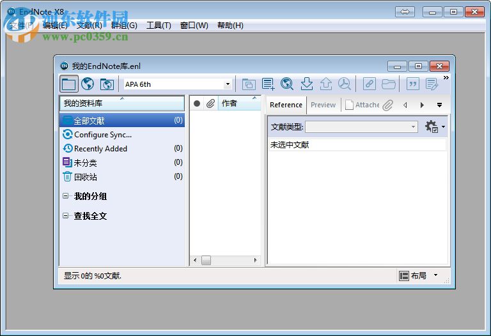Click read/unread dot column header
This screenshot has height=336, width=491.
(197, 103)
